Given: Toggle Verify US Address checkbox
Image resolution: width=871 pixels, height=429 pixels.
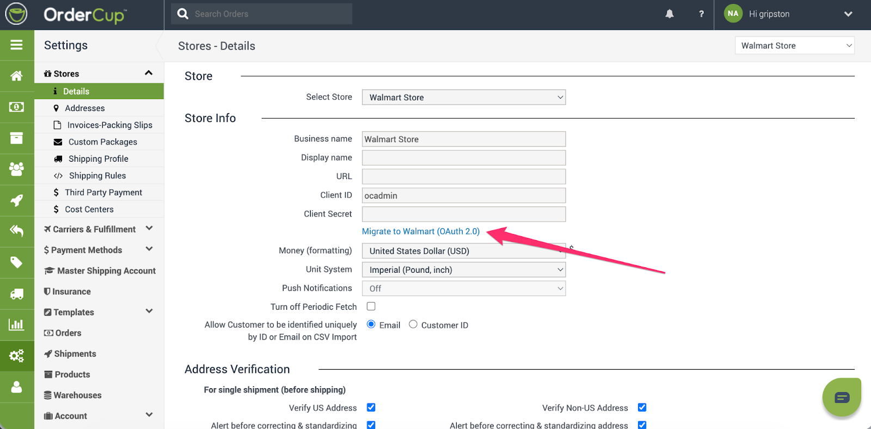Looking at the screenshot, I should click(x=371, y=407).
